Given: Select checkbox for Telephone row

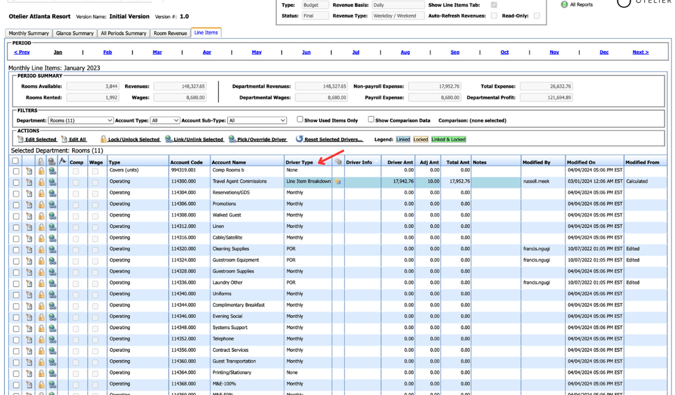Looking at the screenshot, I should [x=16, y=340].
